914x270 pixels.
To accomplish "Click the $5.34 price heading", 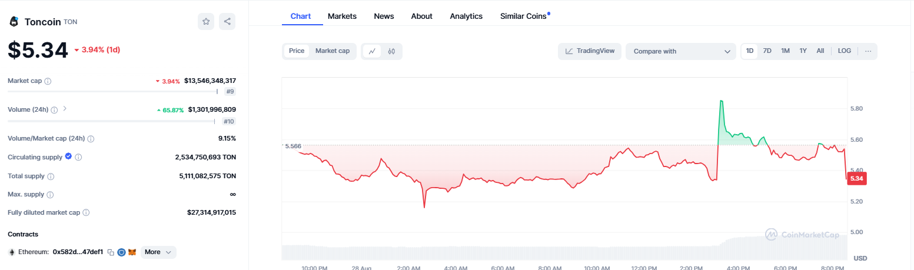I will (38, 50).
